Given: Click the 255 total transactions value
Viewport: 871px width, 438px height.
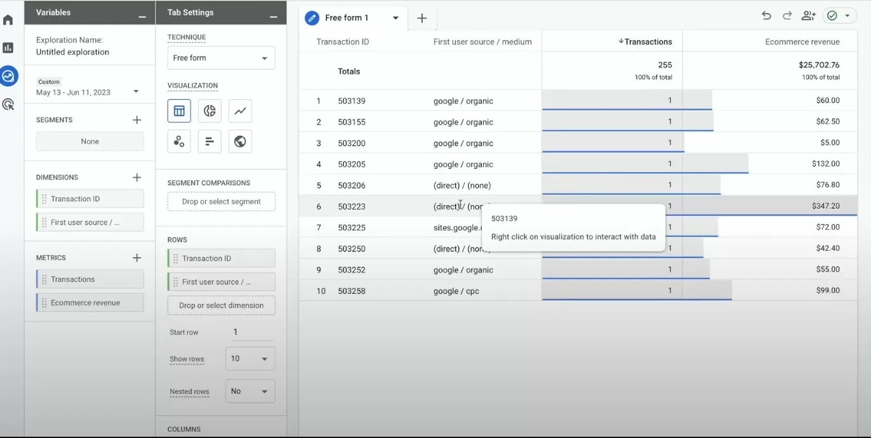Looking at the screenshot, I should pos(665,65).
